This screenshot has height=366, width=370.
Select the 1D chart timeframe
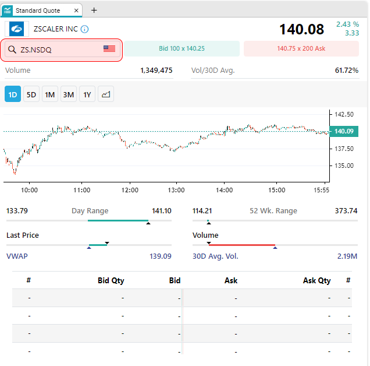point(13,94)
